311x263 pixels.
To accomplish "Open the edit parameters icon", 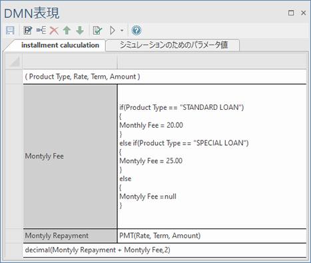I will point(28,31).
